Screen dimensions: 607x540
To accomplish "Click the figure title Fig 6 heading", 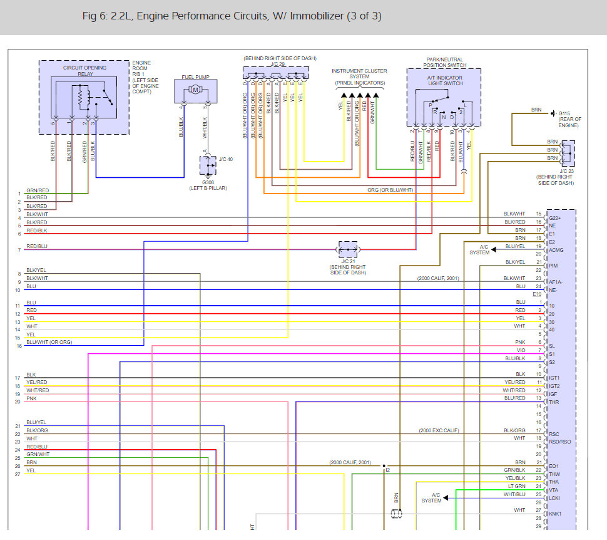I will 232,16.
